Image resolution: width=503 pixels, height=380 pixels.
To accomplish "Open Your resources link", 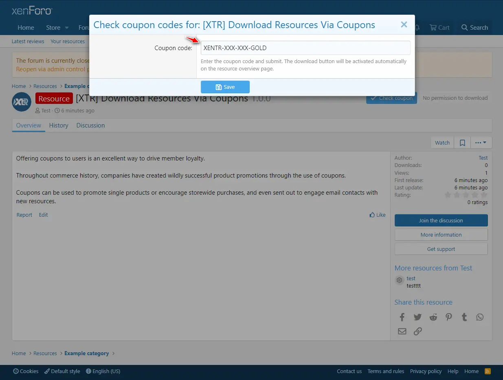I will (x=68, y=41).
